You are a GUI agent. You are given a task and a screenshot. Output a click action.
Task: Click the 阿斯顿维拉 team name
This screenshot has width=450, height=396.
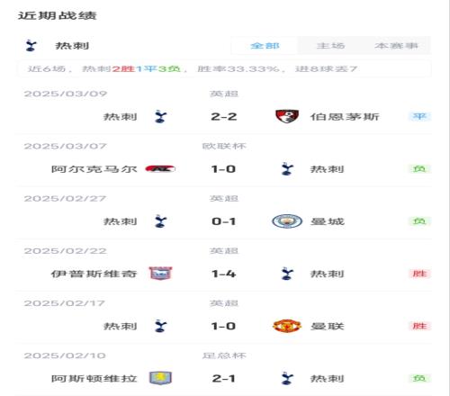click(x=94, y=378)
